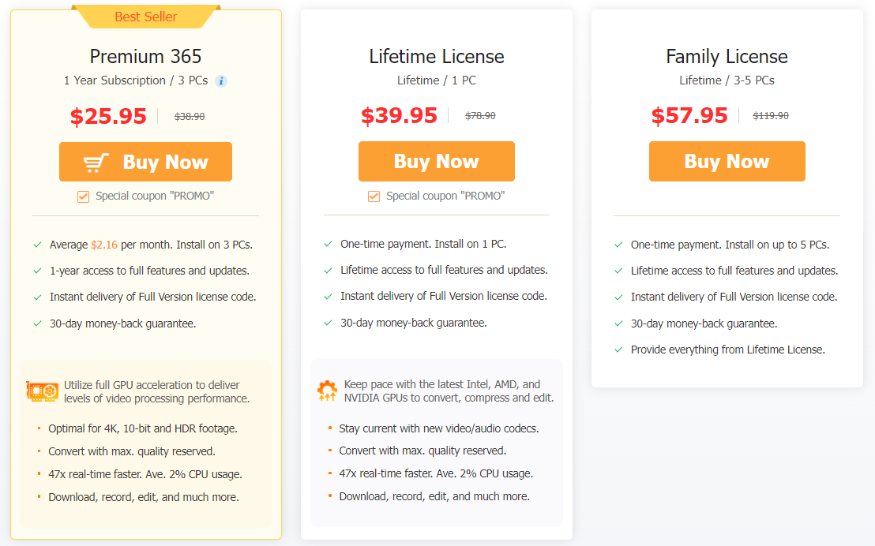This screenshot has height=546, width=875.
Task: Click the $39.95 Lifetime License price
Action: [399, 115]
